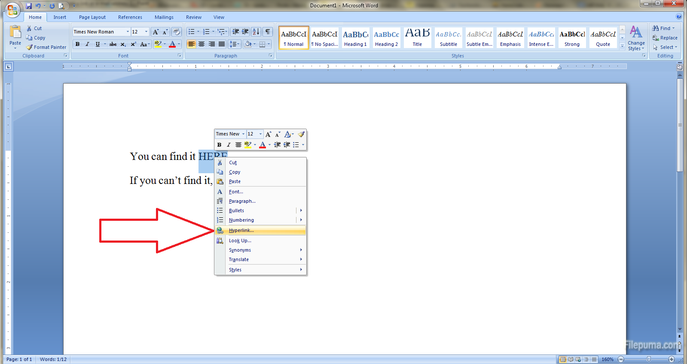687x364 pixels.
Task: Toggle Italic in the ribbon Font group
Action: 87,44
